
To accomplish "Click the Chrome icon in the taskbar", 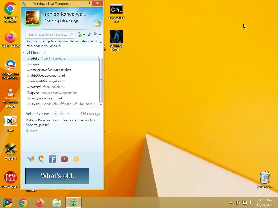I will point(23,203).
